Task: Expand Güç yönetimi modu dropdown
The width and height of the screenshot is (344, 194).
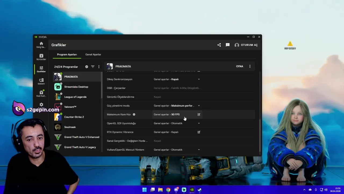Action: pyautogui.click(x=199, y=106)
